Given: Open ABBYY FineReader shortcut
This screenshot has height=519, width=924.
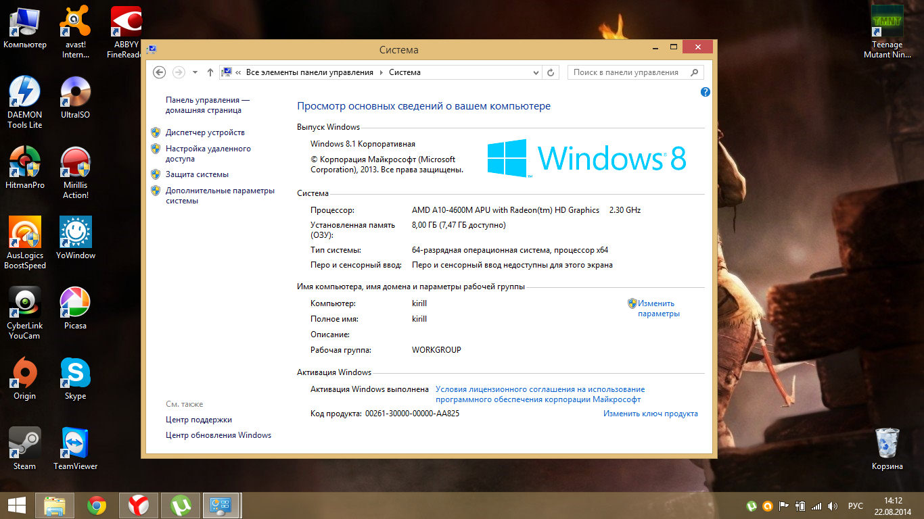Looking at the screenshot, I should (x=126, y=33).
